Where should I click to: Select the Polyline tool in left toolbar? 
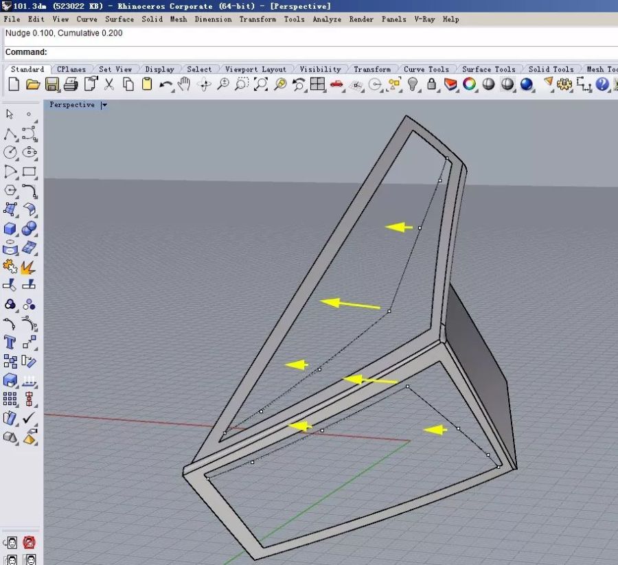click(10, 133)
